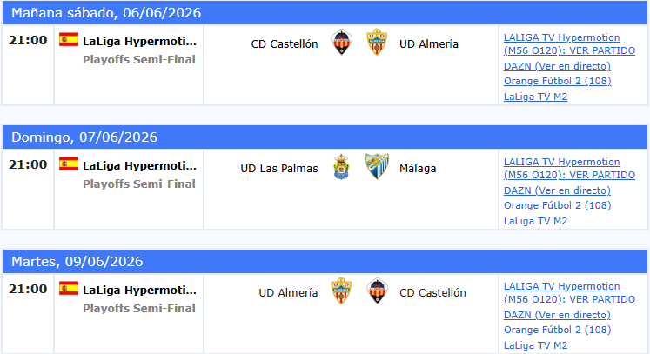Open LALIGA TV Hypermotion link for Tuesday

pos(569,292)
